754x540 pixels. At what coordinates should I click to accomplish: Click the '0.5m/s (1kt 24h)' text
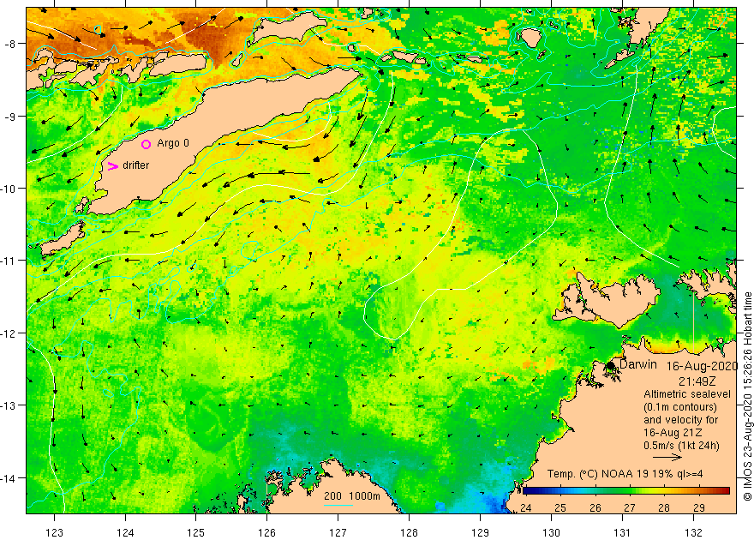tap(681, 446)
